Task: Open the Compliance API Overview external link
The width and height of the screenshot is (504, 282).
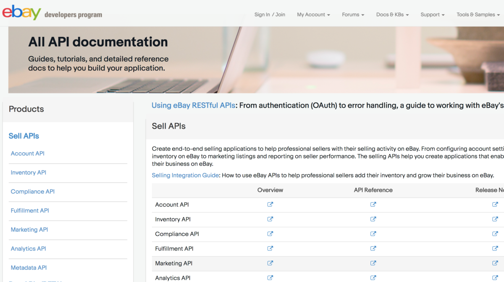Action: click(270, 234)
